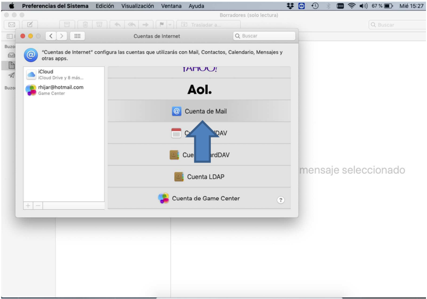Remove account with the minus button
This screenshot has width=427, height=299.
point(38,206)
